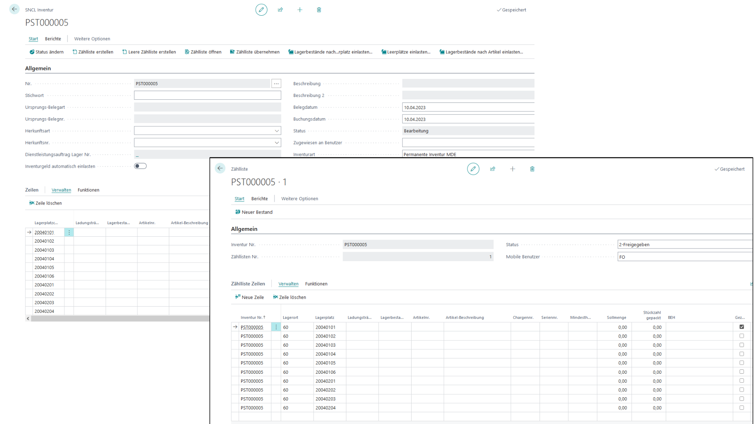Select Lagerplatz 20040202 cell in Zählliste lines
754x424 pixels.
(x=329, y=390)
